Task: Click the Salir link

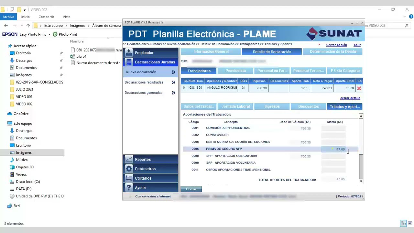Action: pyautogui.click(x=357, y=45)
